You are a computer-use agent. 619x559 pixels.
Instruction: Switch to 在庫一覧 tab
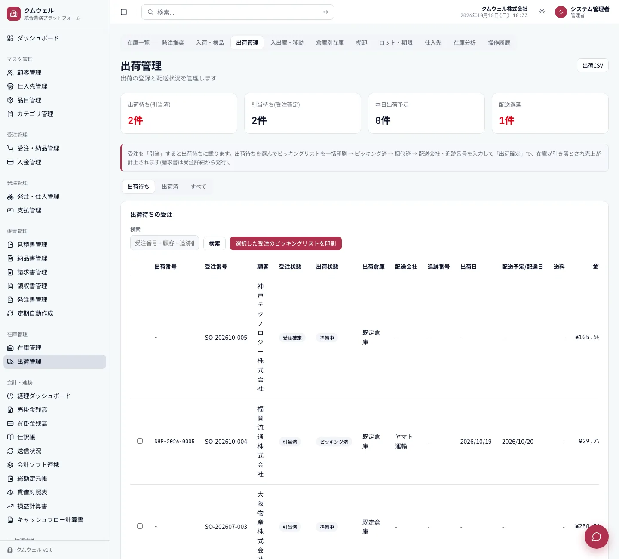[138, 43]
